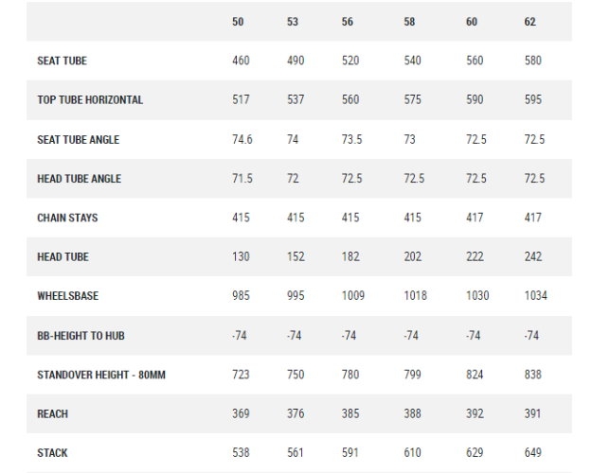Select the 1034 wheelbase value
Screen dimensions: 610x473
click(536, 296)
